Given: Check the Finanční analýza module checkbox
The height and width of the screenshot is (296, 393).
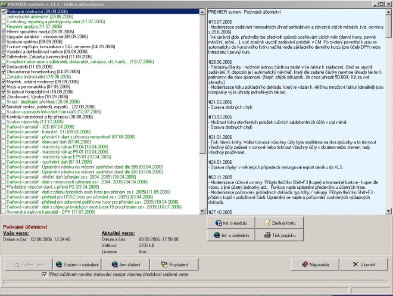Looking at the screenshot, I should [4, 27].
